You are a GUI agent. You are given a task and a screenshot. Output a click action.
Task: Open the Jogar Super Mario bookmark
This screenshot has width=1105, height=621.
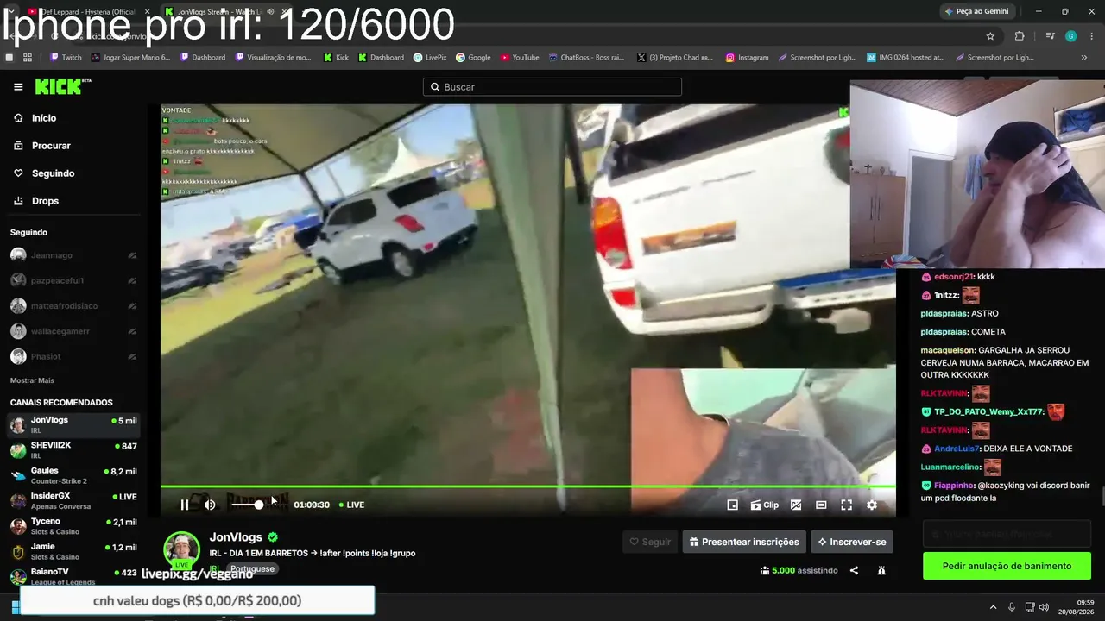click(x=130, y=58)
